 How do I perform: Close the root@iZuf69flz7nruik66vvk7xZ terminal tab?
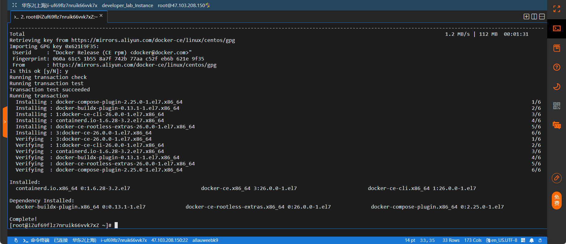pyautogui.click(x=101, y=15)
